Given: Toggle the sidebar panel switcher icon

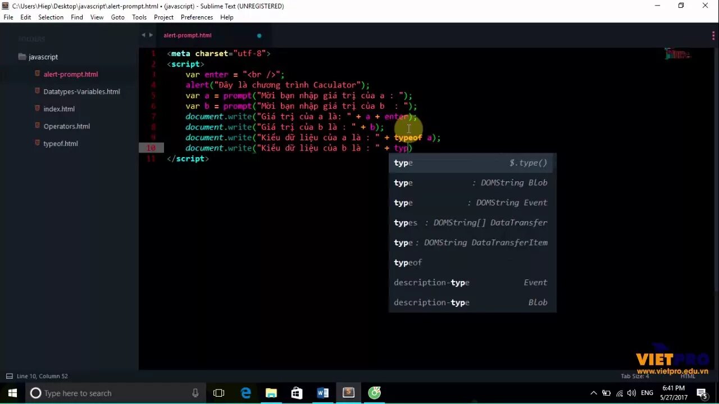Looking at the screenshot, I should click(x=9, y=376).
